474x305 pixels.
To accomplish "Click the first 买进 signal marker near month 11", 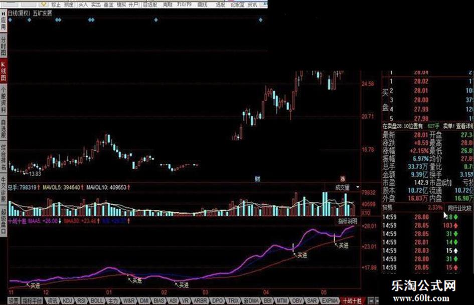I will [34, 285].
